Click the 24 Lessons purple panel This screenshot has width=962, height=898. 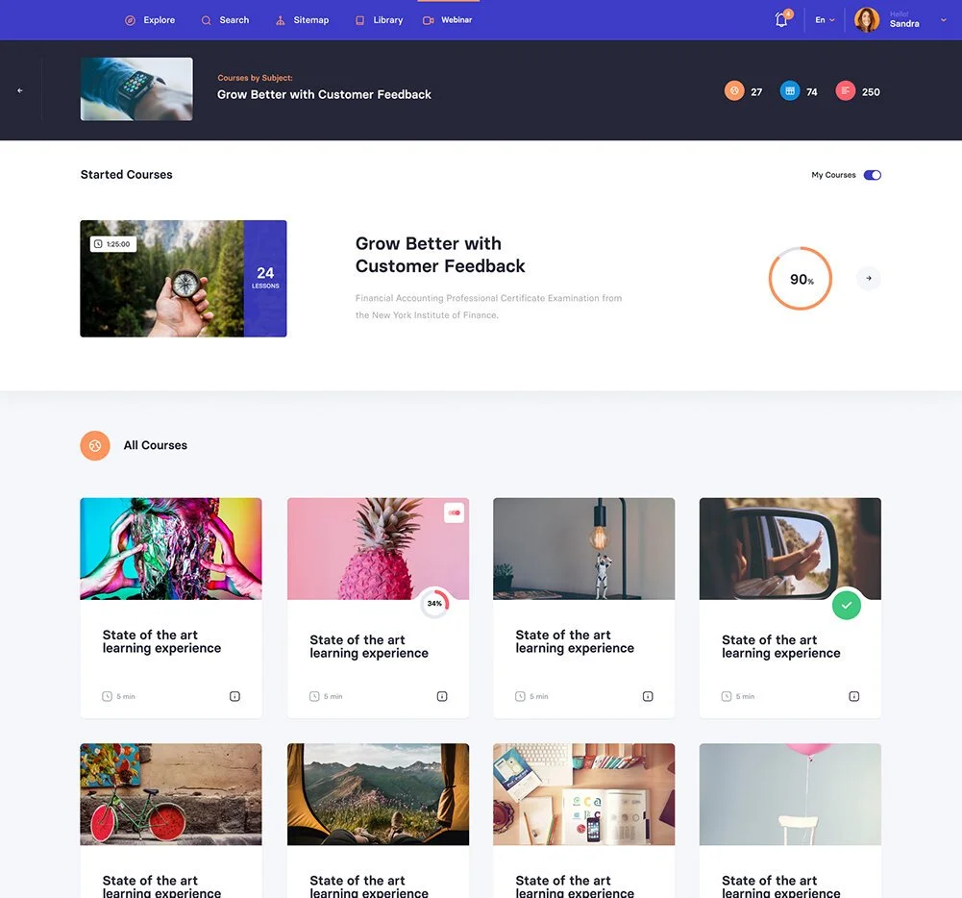265,279
